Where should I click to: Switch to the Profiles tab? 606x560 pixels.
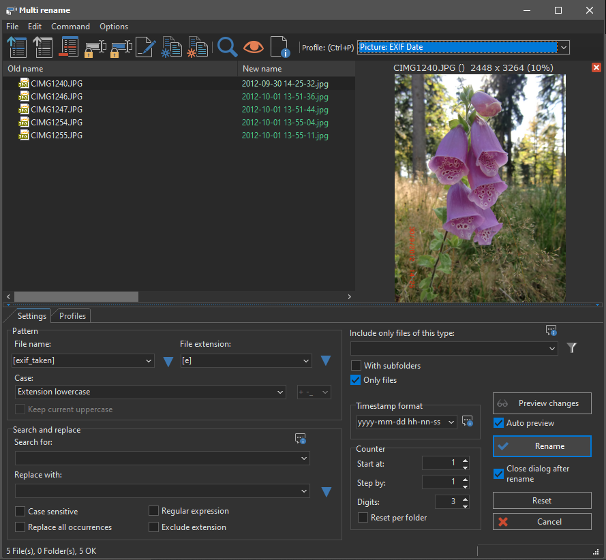point(72,316)
